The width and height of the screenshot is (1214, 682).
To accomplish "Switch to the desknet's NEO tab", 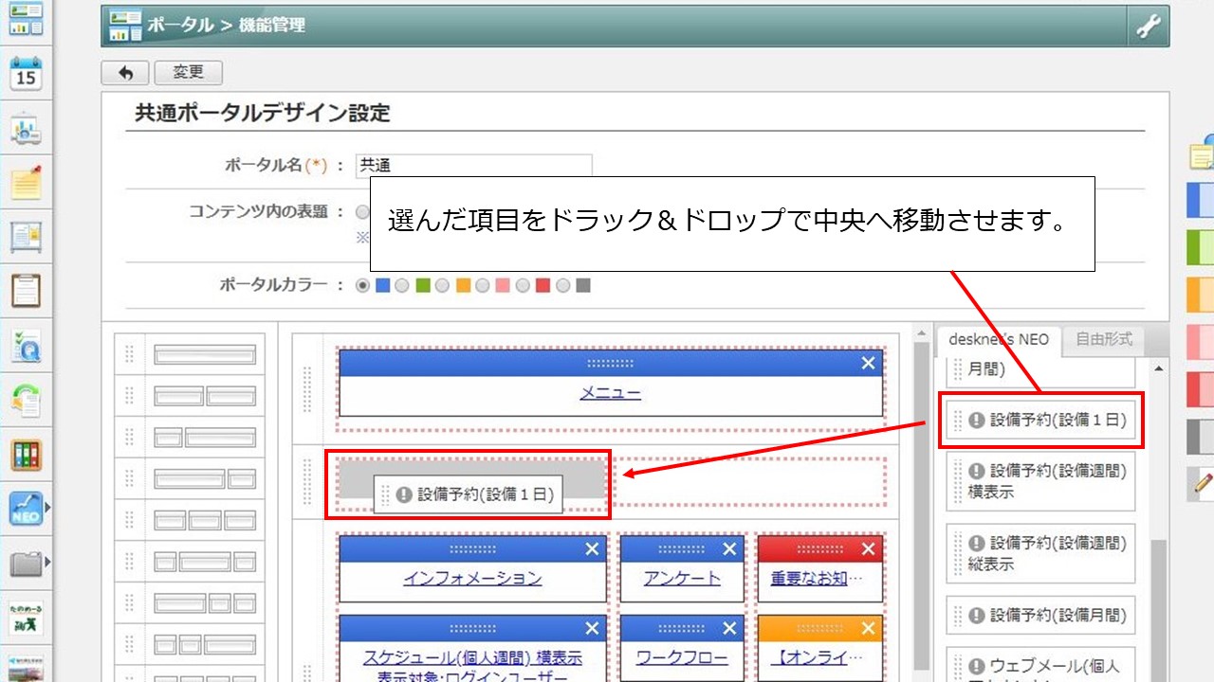I will tap(999, 339).
